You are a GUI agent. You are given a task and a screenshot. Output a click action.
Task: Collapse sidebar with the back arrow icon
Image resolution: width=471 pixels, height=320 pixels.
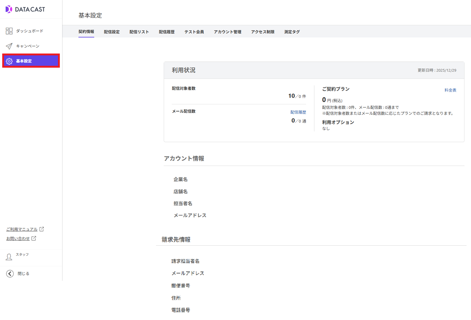click(10, 274)
